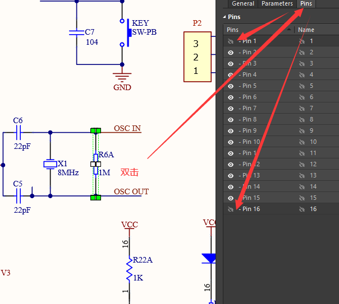Toggle visibility eye for Pin 2
Image resolution: width=339 pixels, height=304 pixels.
click(x=231, y=53)
